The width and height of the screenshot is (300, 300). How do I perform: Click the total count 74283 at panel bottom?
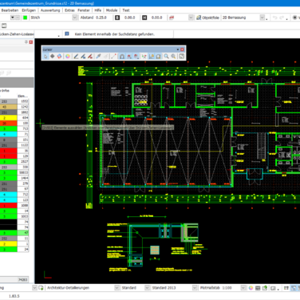pos(22,279)
